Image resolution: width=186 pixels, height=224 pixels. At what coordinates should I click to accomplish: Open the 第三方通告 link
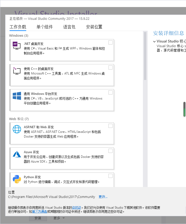40,211
